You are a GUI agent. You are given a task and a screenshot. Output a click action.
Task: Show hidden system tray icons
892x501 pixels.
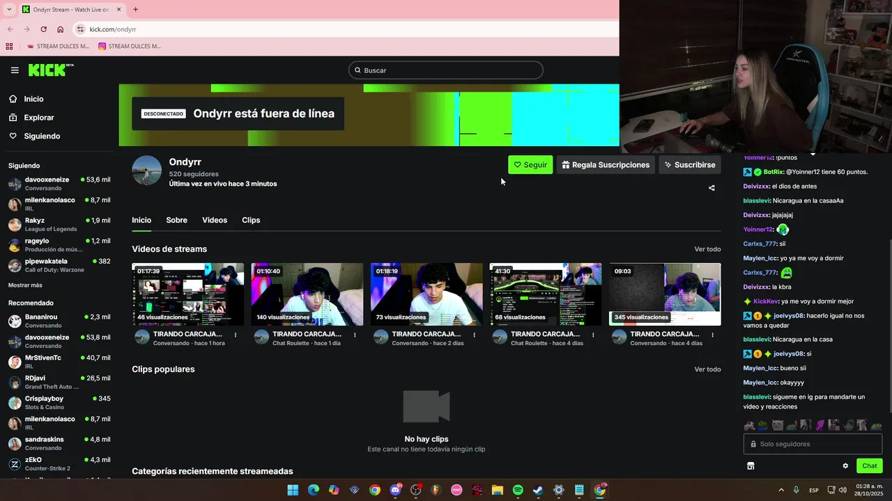point(780,490)
